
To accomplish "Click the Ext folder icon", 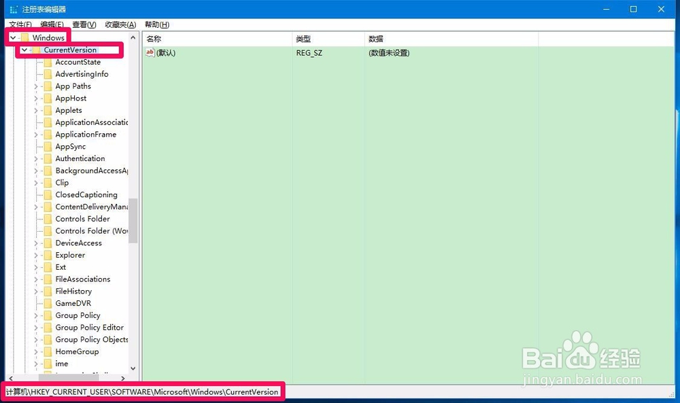I will coord(48,267).
